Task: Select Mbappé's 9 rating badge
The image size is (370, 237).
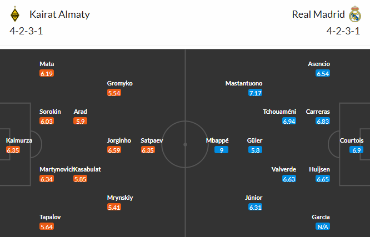Action: pos(222,150)
